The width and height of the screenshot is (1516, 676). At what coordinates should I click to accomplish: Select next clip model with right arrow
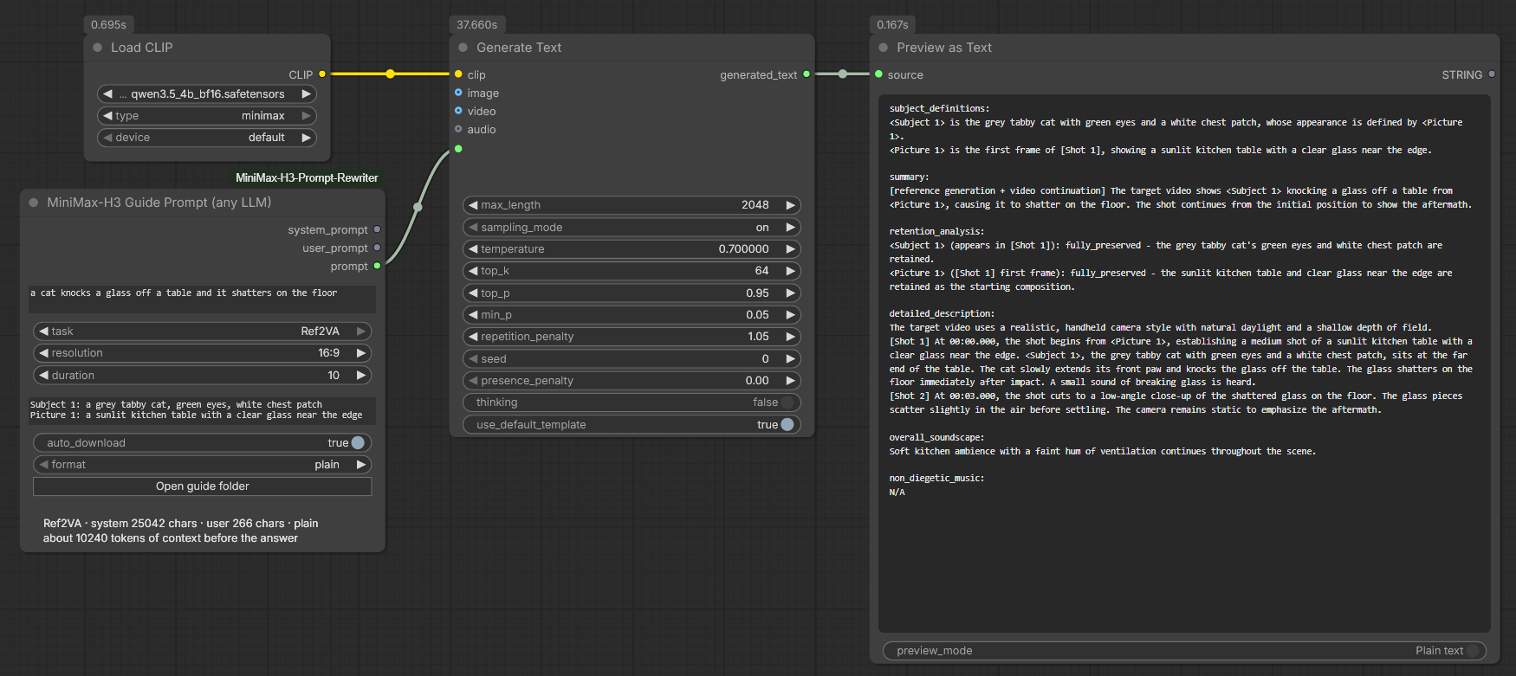click(306, 93)
